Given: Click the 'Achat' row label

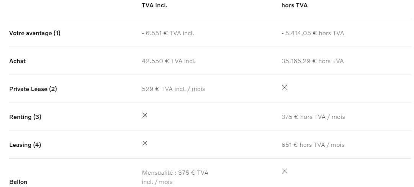Looking at the screenshot, I should point(18,61).
